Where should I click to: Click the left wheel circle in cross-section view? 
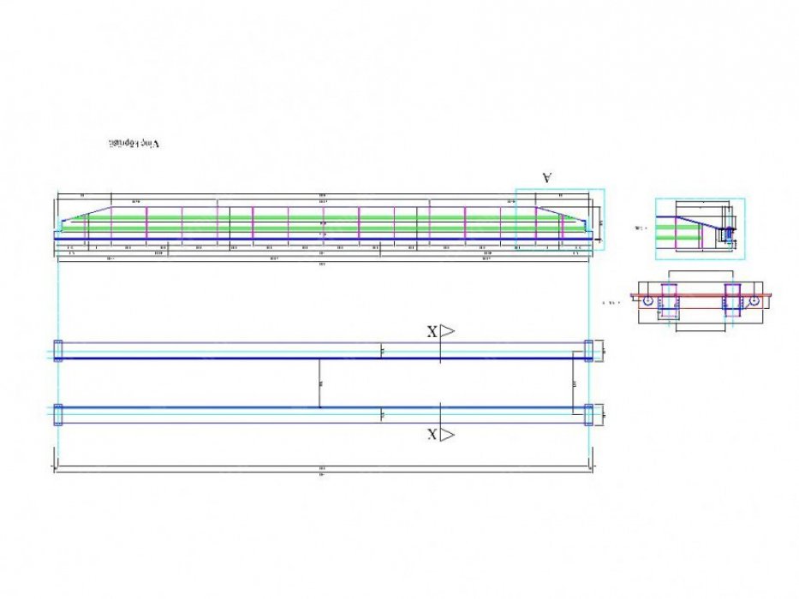coord(647,300)
